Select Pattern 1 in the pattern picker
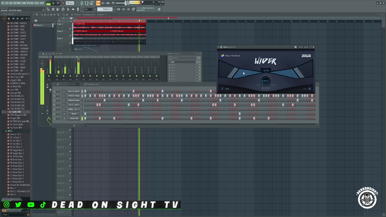This screenshot has height=217, width=386. coord(42,25)
